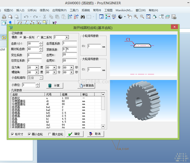Screen dimensions: 190x163
Task: Open the 模数 value dropdown
Action: tap(66, 37)
